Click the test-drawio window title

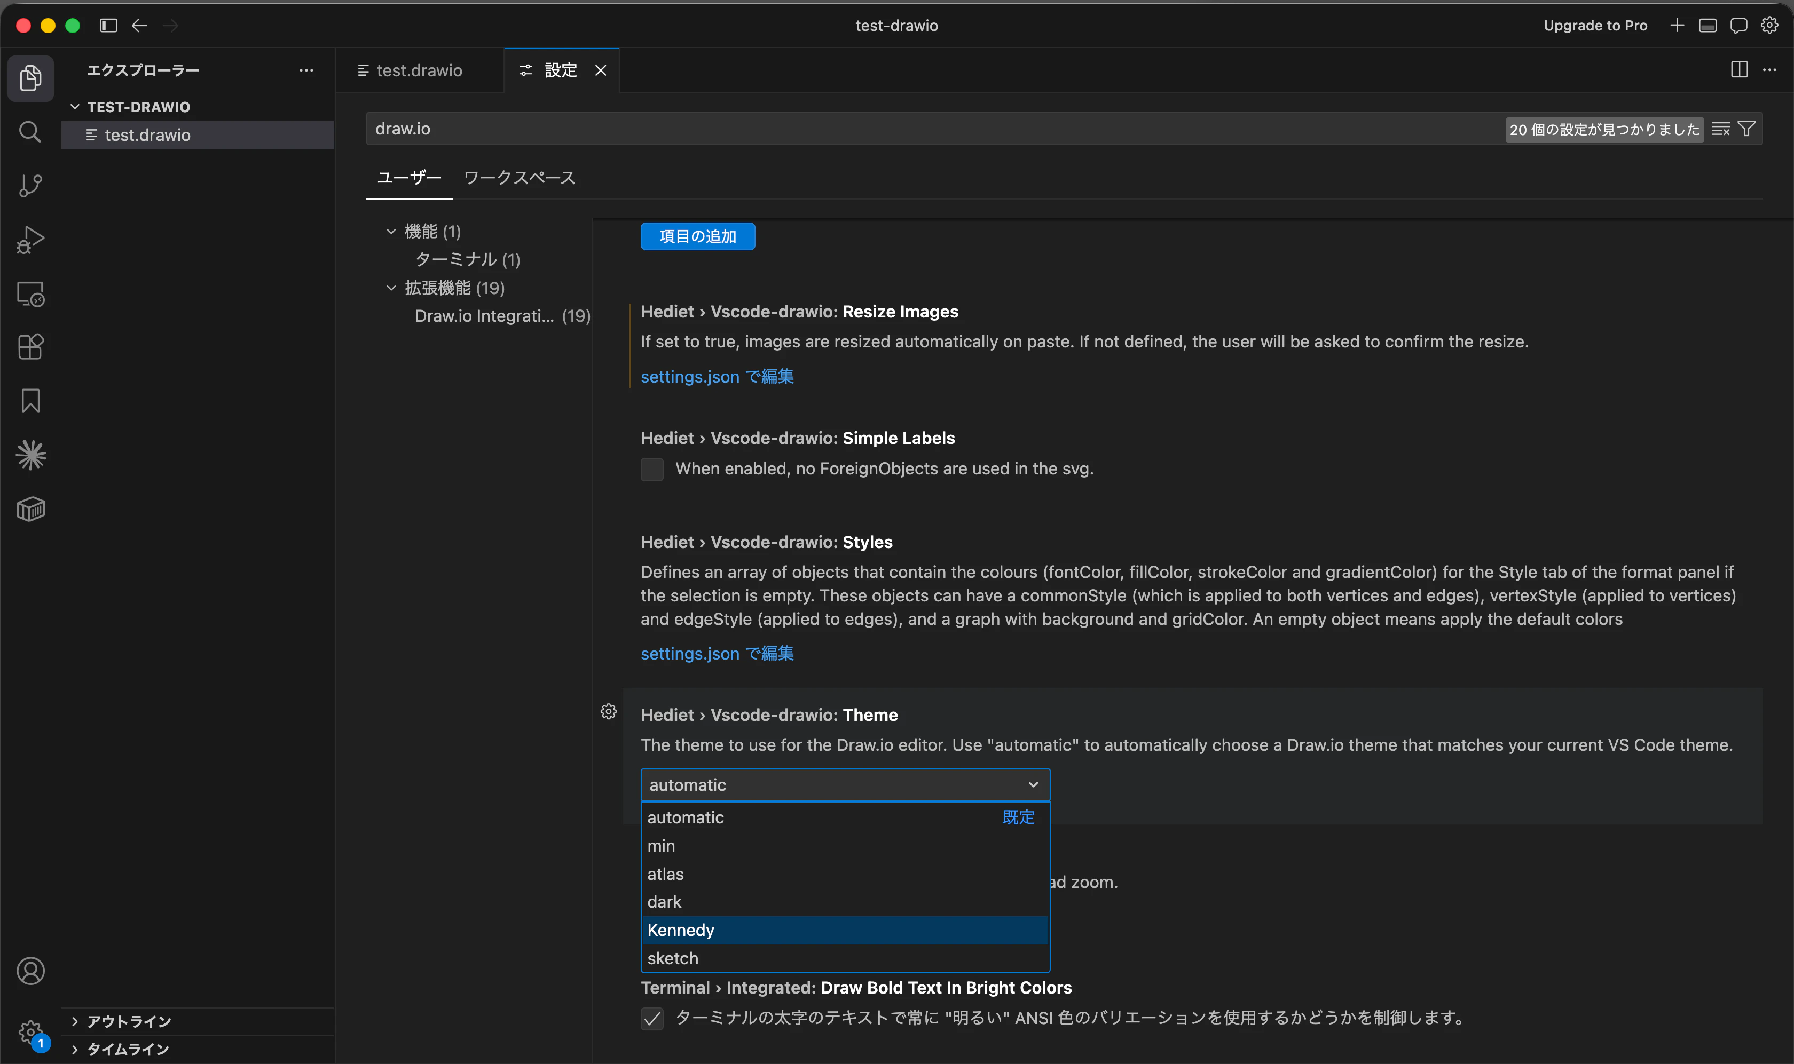[896, 26]
